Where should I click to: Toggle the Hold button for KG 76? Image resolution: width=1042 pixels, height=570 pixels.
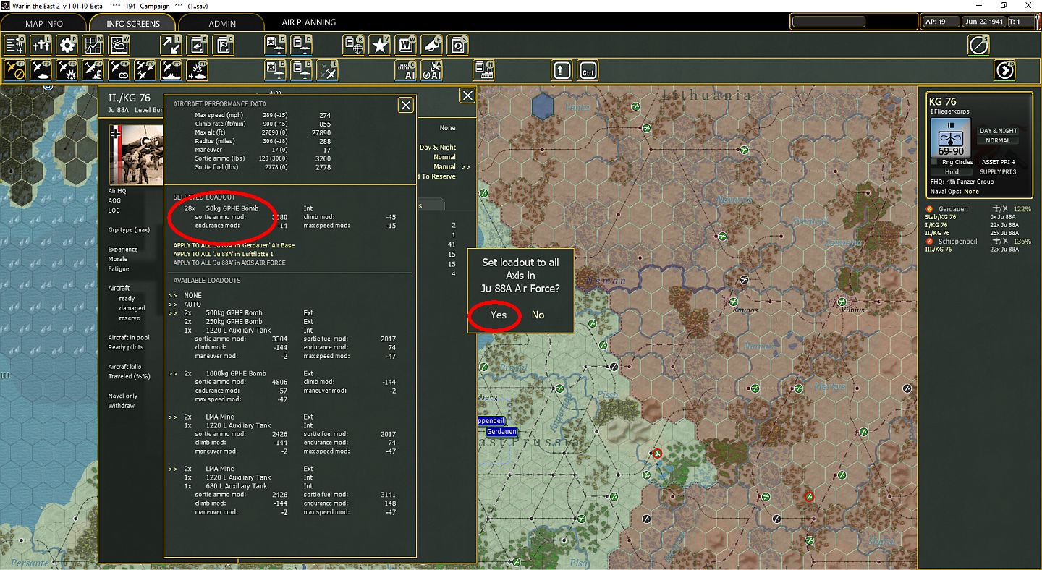(952, 171)
